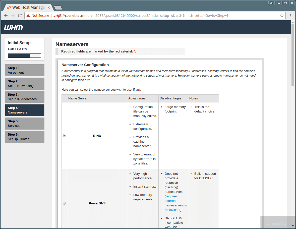The width and height of the screenshot is (296, 229).
Task: Click the browser forward arrow
Action: 13,16
